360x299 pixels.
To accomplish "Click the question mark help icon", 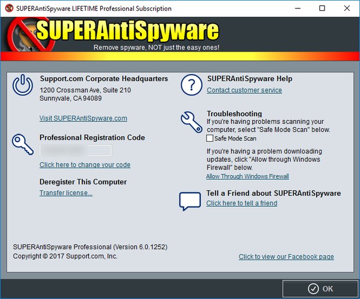I will point(191,86).
